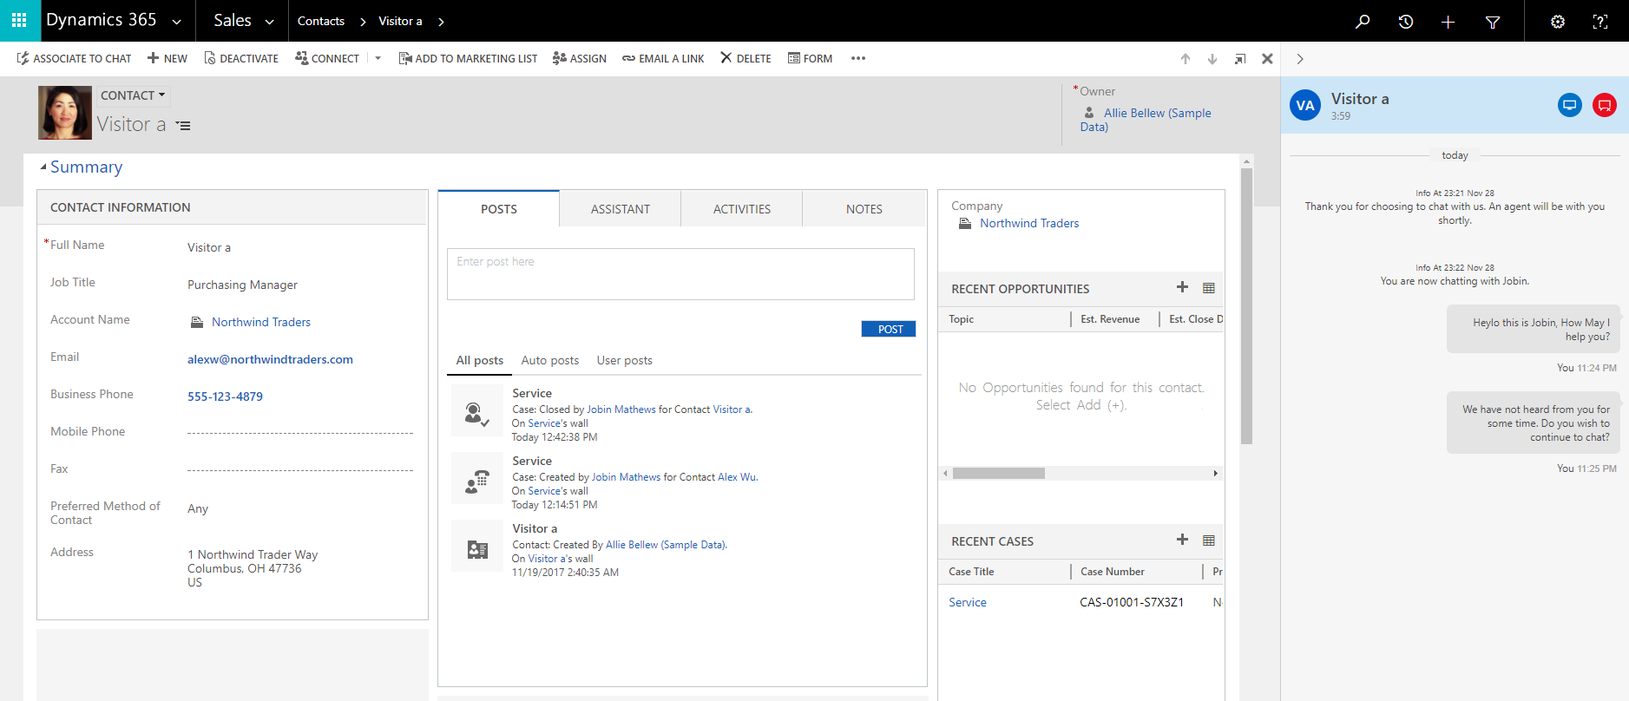Click the blue POST button
The height and width of the screenshot is (701, 1629).
[889, 329]
